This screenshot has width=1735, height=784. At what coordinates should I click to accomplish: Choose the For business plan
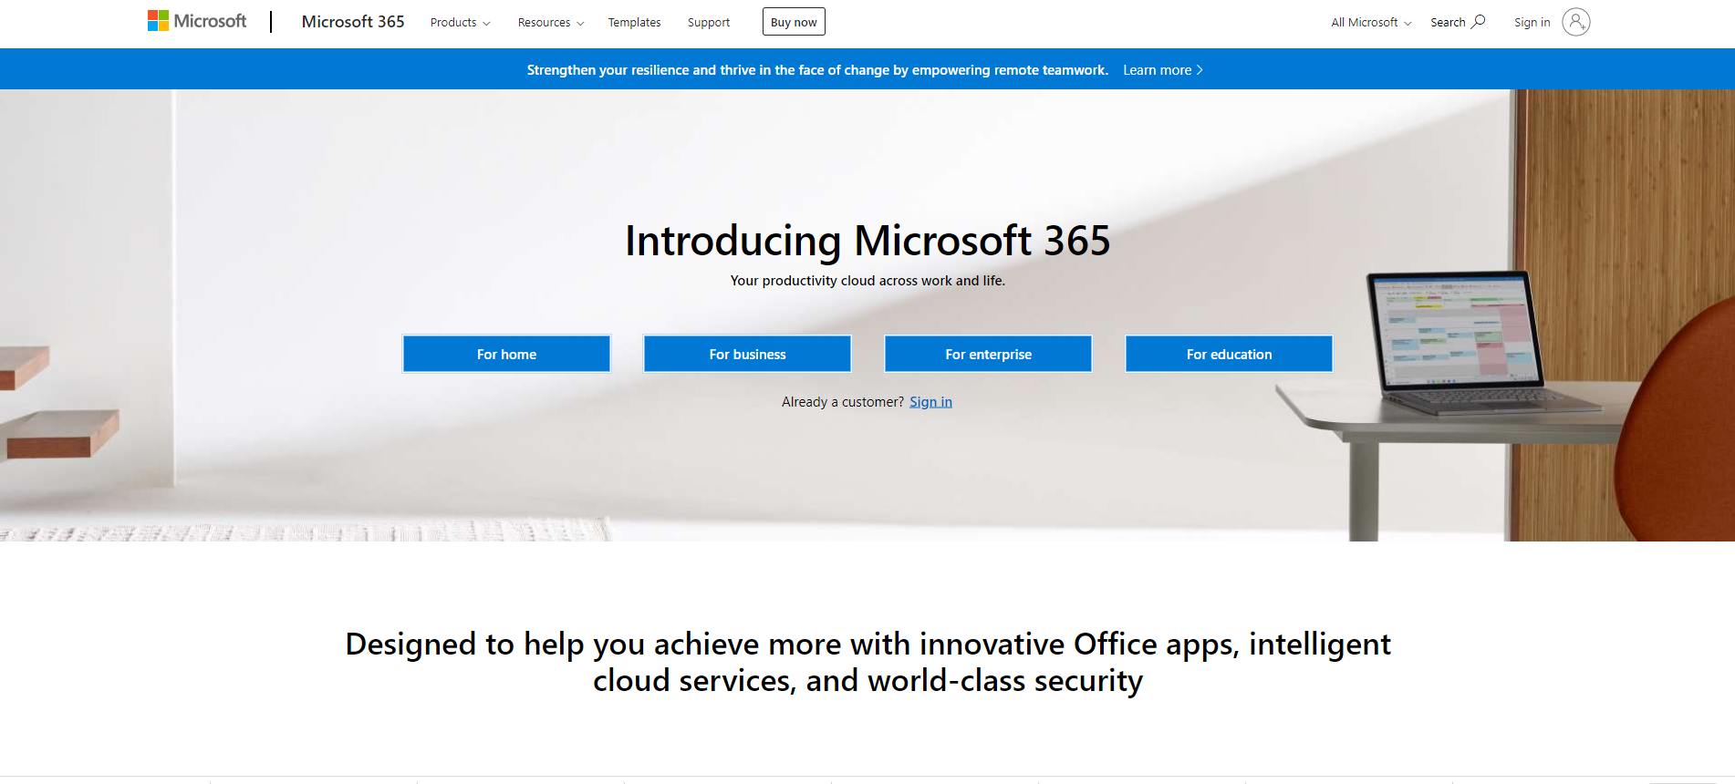click(x=746, y=354)
